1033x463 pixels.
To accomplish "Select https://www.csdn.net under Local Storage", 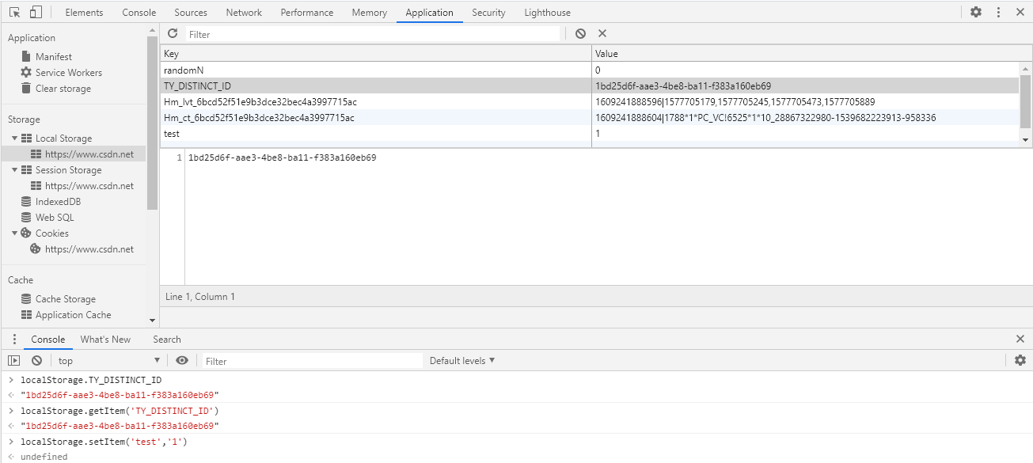I will 89,154.
